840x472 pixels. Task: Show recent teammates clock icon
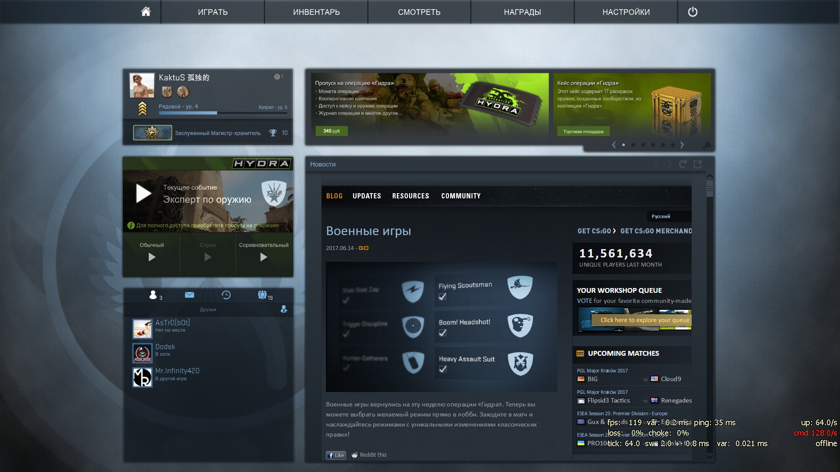(226, 295)
